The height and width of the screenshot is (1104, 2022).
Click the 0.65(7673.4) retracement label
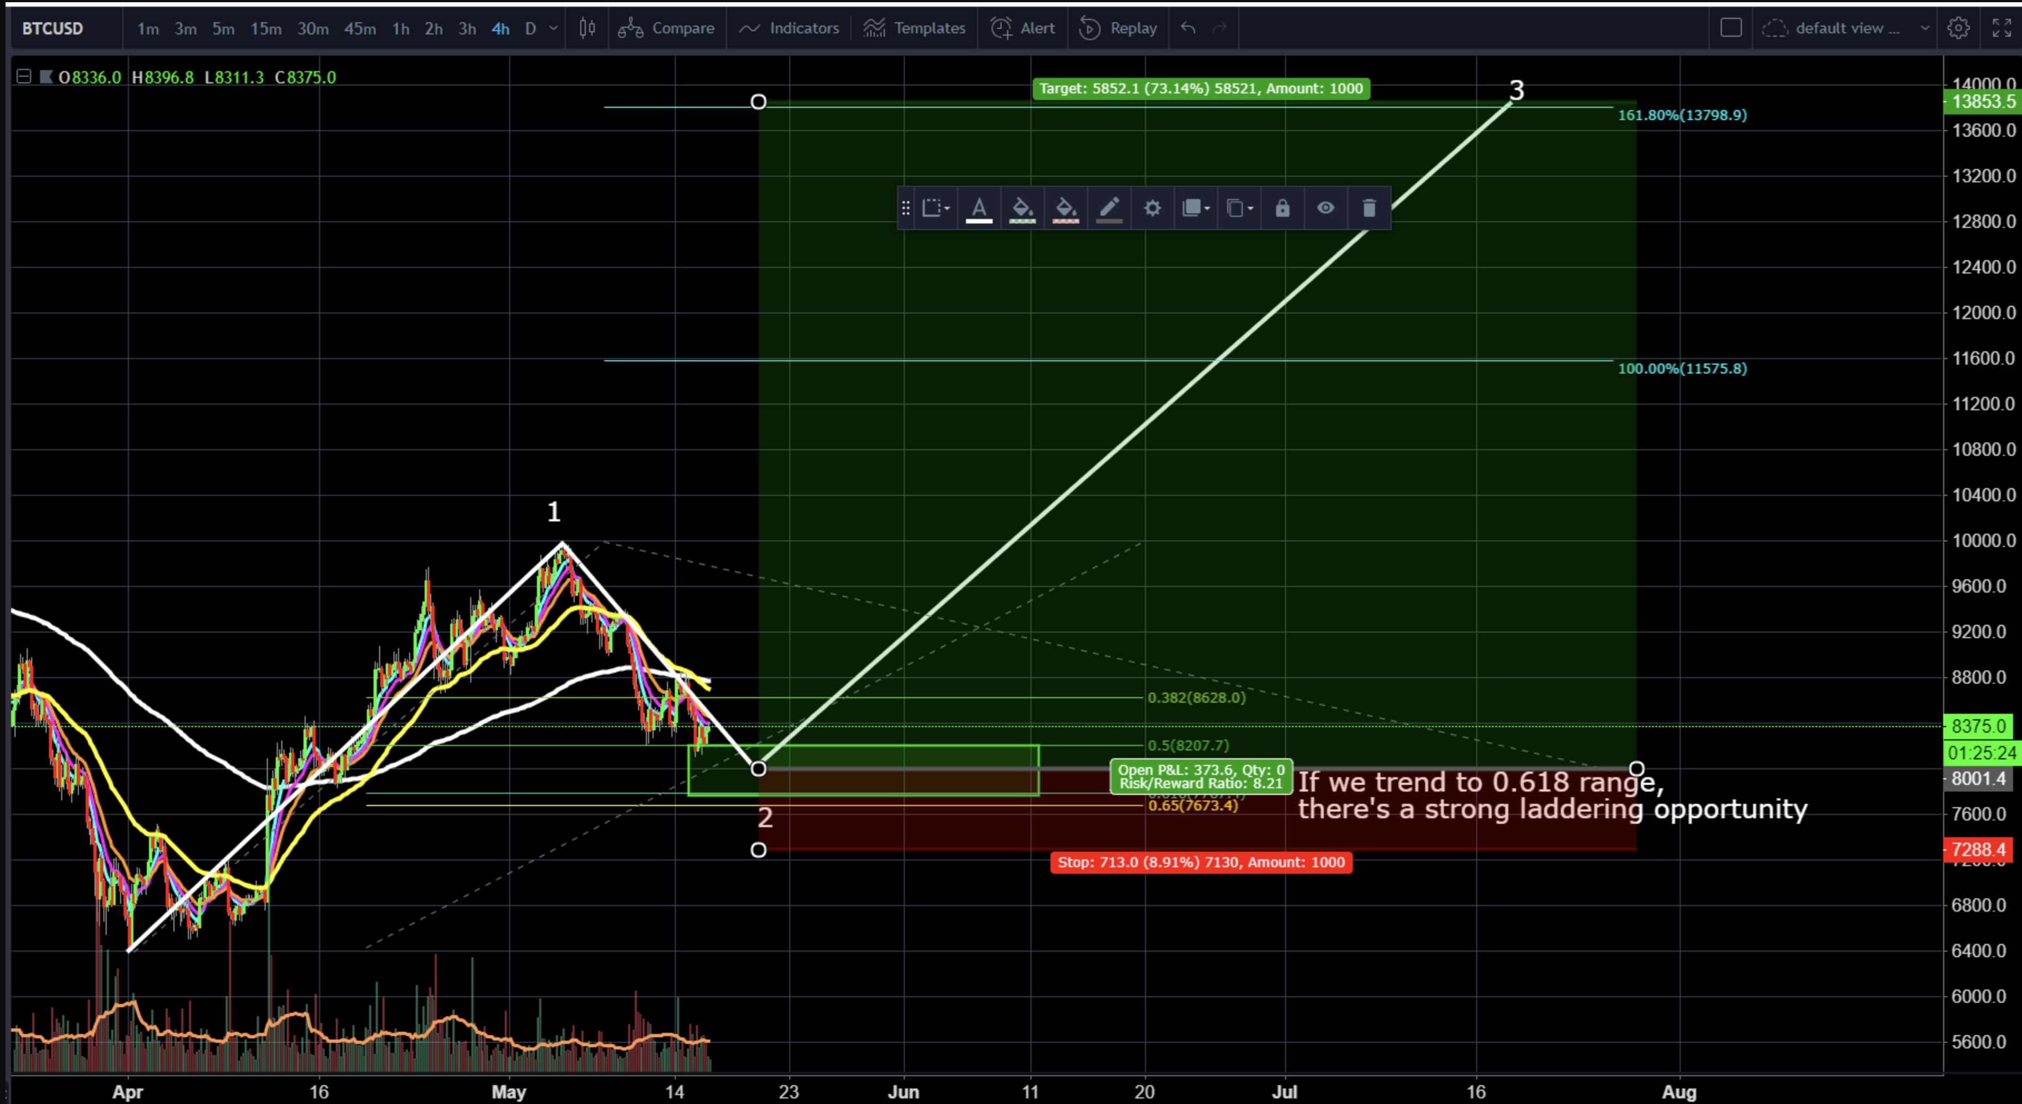tap(1193, 805)
